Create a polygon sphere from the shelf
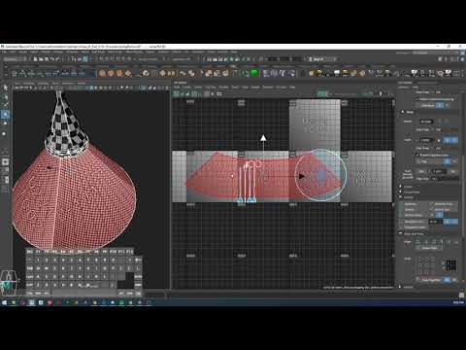 [x=103, y=74]
